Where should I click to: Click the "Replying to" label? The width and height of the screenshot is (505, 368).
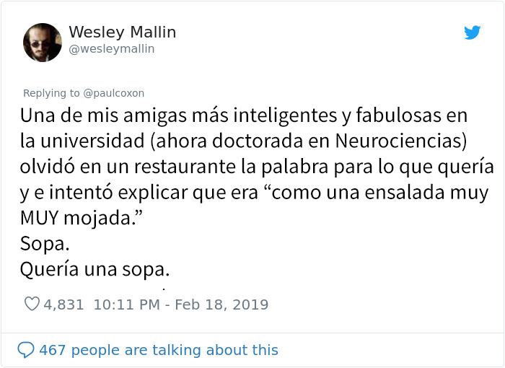51,93
